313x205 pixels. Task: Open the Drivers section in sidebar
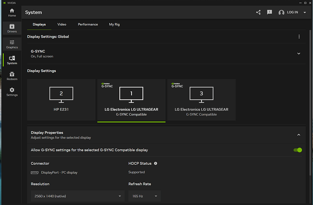tap(12, 29)
